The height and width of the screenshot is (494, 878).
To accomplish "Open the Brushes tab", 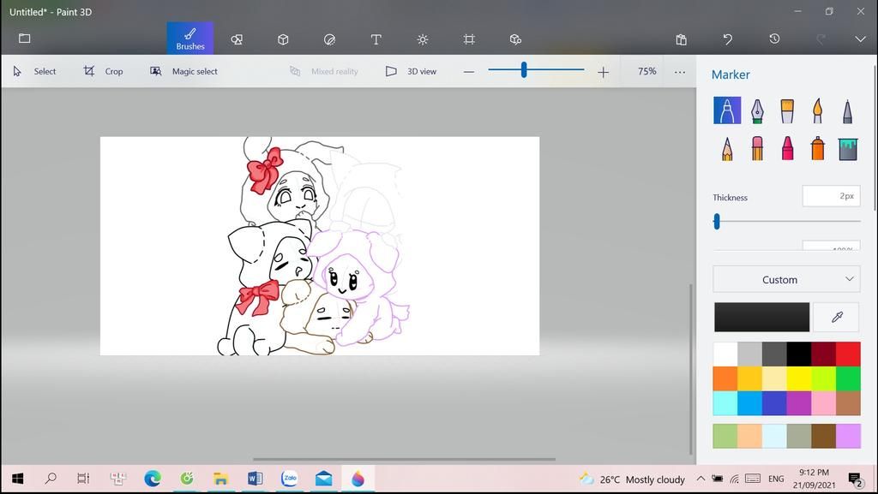I will pos(189,39).
